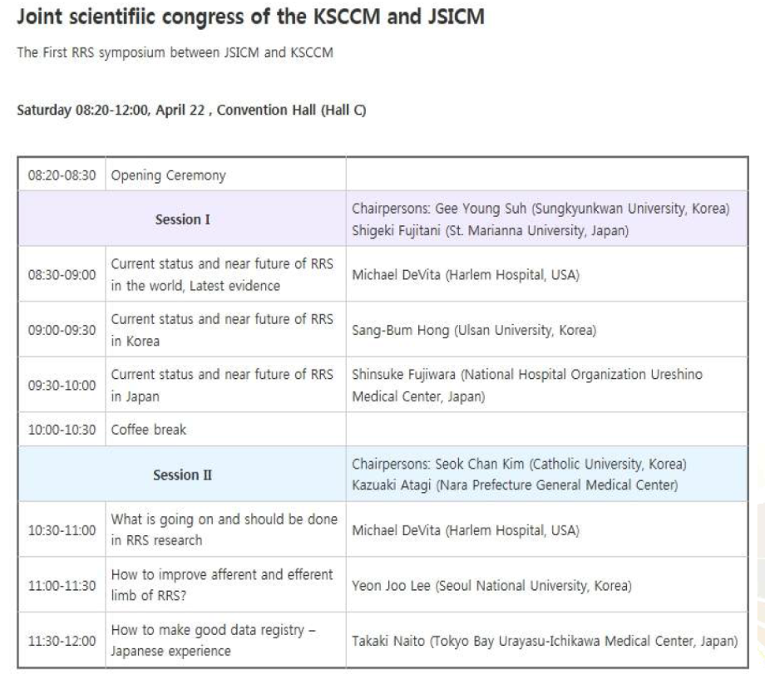Click Sang-Bum Hong Ulsan University speaker

(x=474, y=330)
